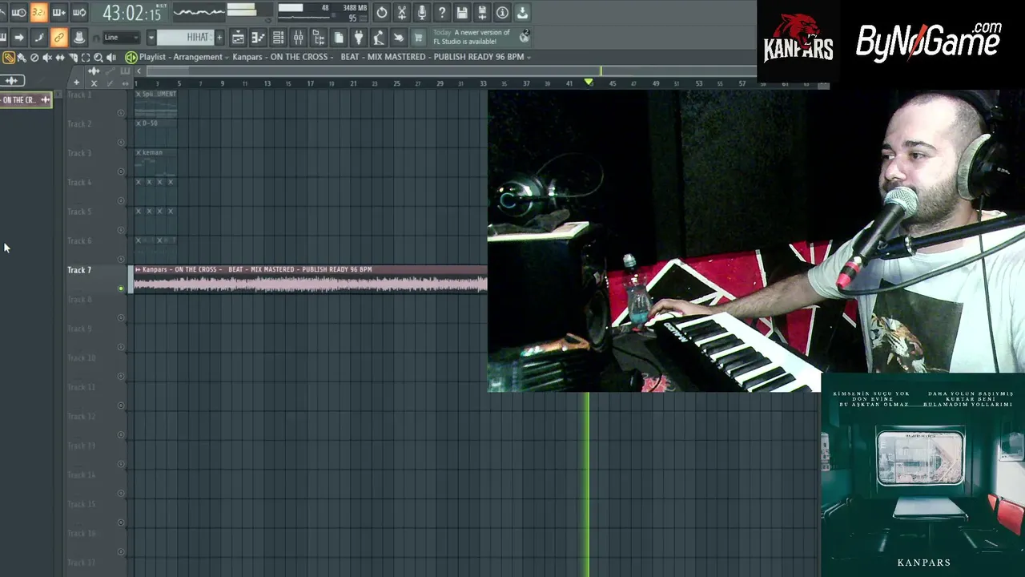1025x577 pixels.
Task: Click the Playback speaker tool in Playlist
Action: 111,57
